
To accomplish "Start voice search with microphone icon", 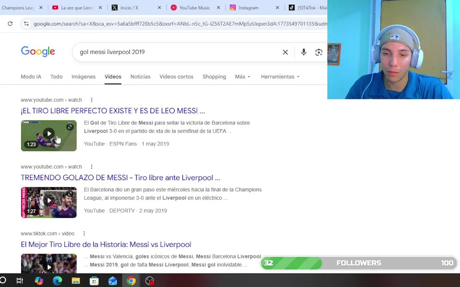I will (x=303, y=52).
